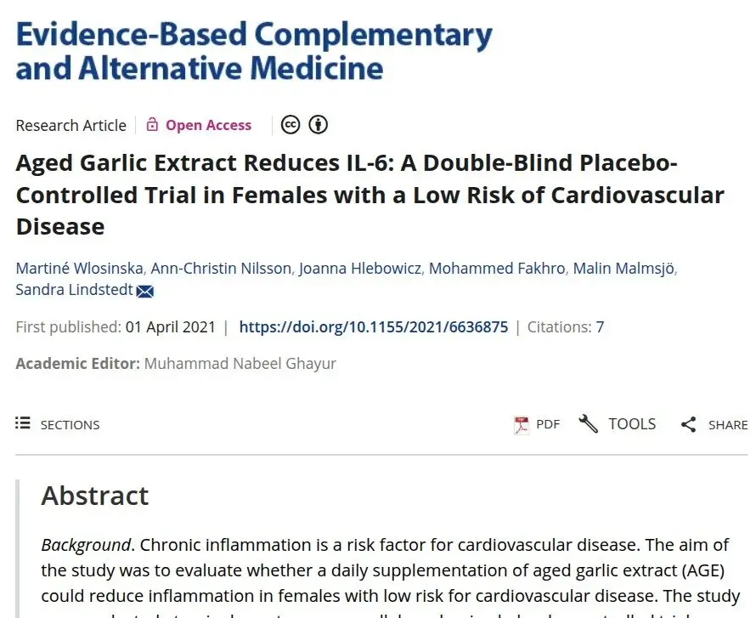Screen dimensions: 750x618
Task: Click the red PDF document icon
Action: (x=521, y=424)
